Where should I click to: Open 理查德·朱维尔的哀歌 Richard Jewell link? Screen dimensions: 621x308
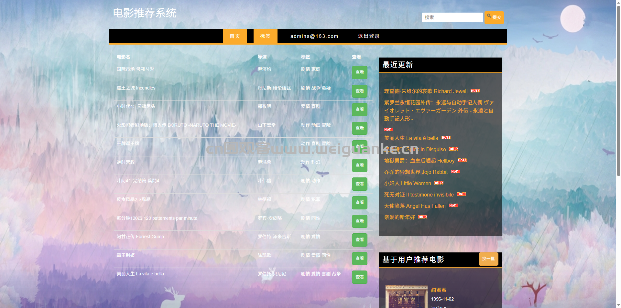pos(426,91)
